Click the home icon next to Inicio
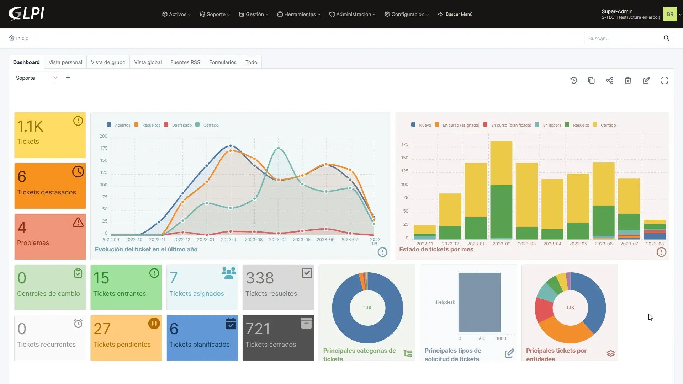The height and width of the screenshot is (384, 683). click(12, 38)
